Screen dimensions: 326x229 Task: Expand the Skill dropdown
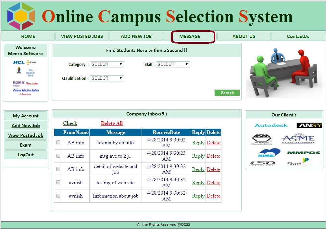pyautogui.click(x=173, y=64)
